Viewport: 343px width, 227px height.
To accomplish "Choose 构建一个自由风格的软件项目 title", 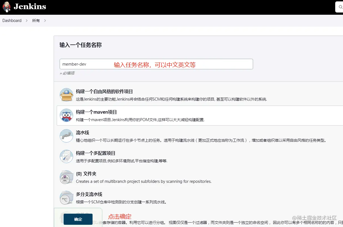I will (105, 91).
